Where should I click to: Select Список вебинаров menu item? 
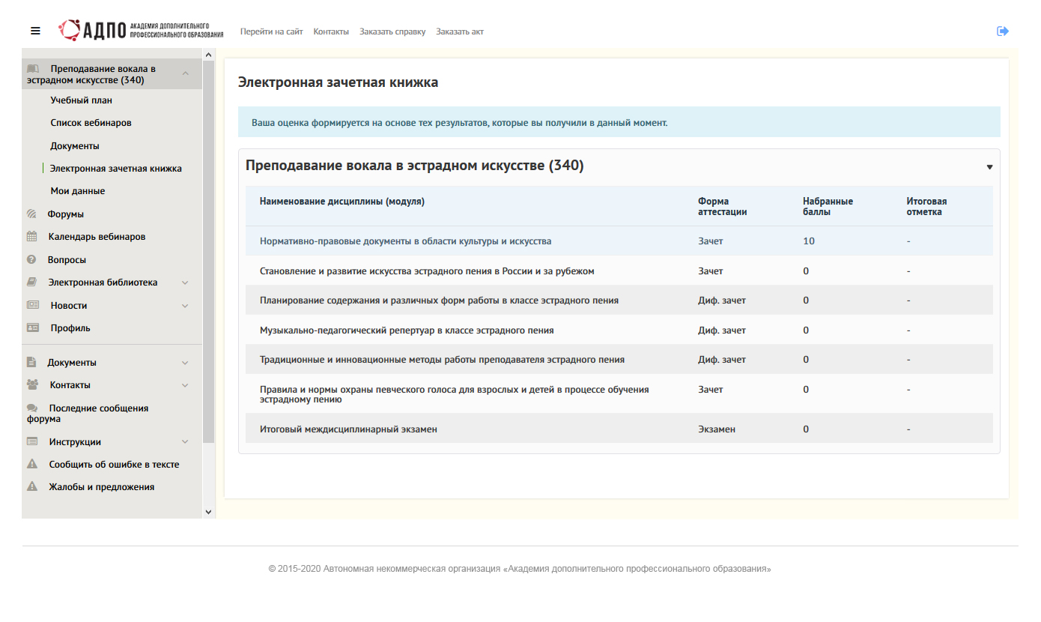tap(91, 123)
